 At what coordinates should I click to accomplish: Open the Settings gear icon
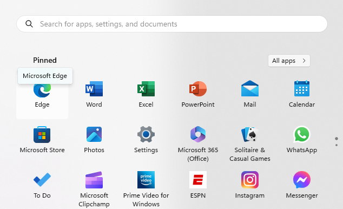click(146, 134)
